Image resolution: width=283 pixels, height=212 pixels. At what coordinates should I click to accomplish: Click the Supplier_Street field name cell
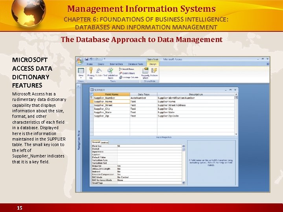coord(112,105)
